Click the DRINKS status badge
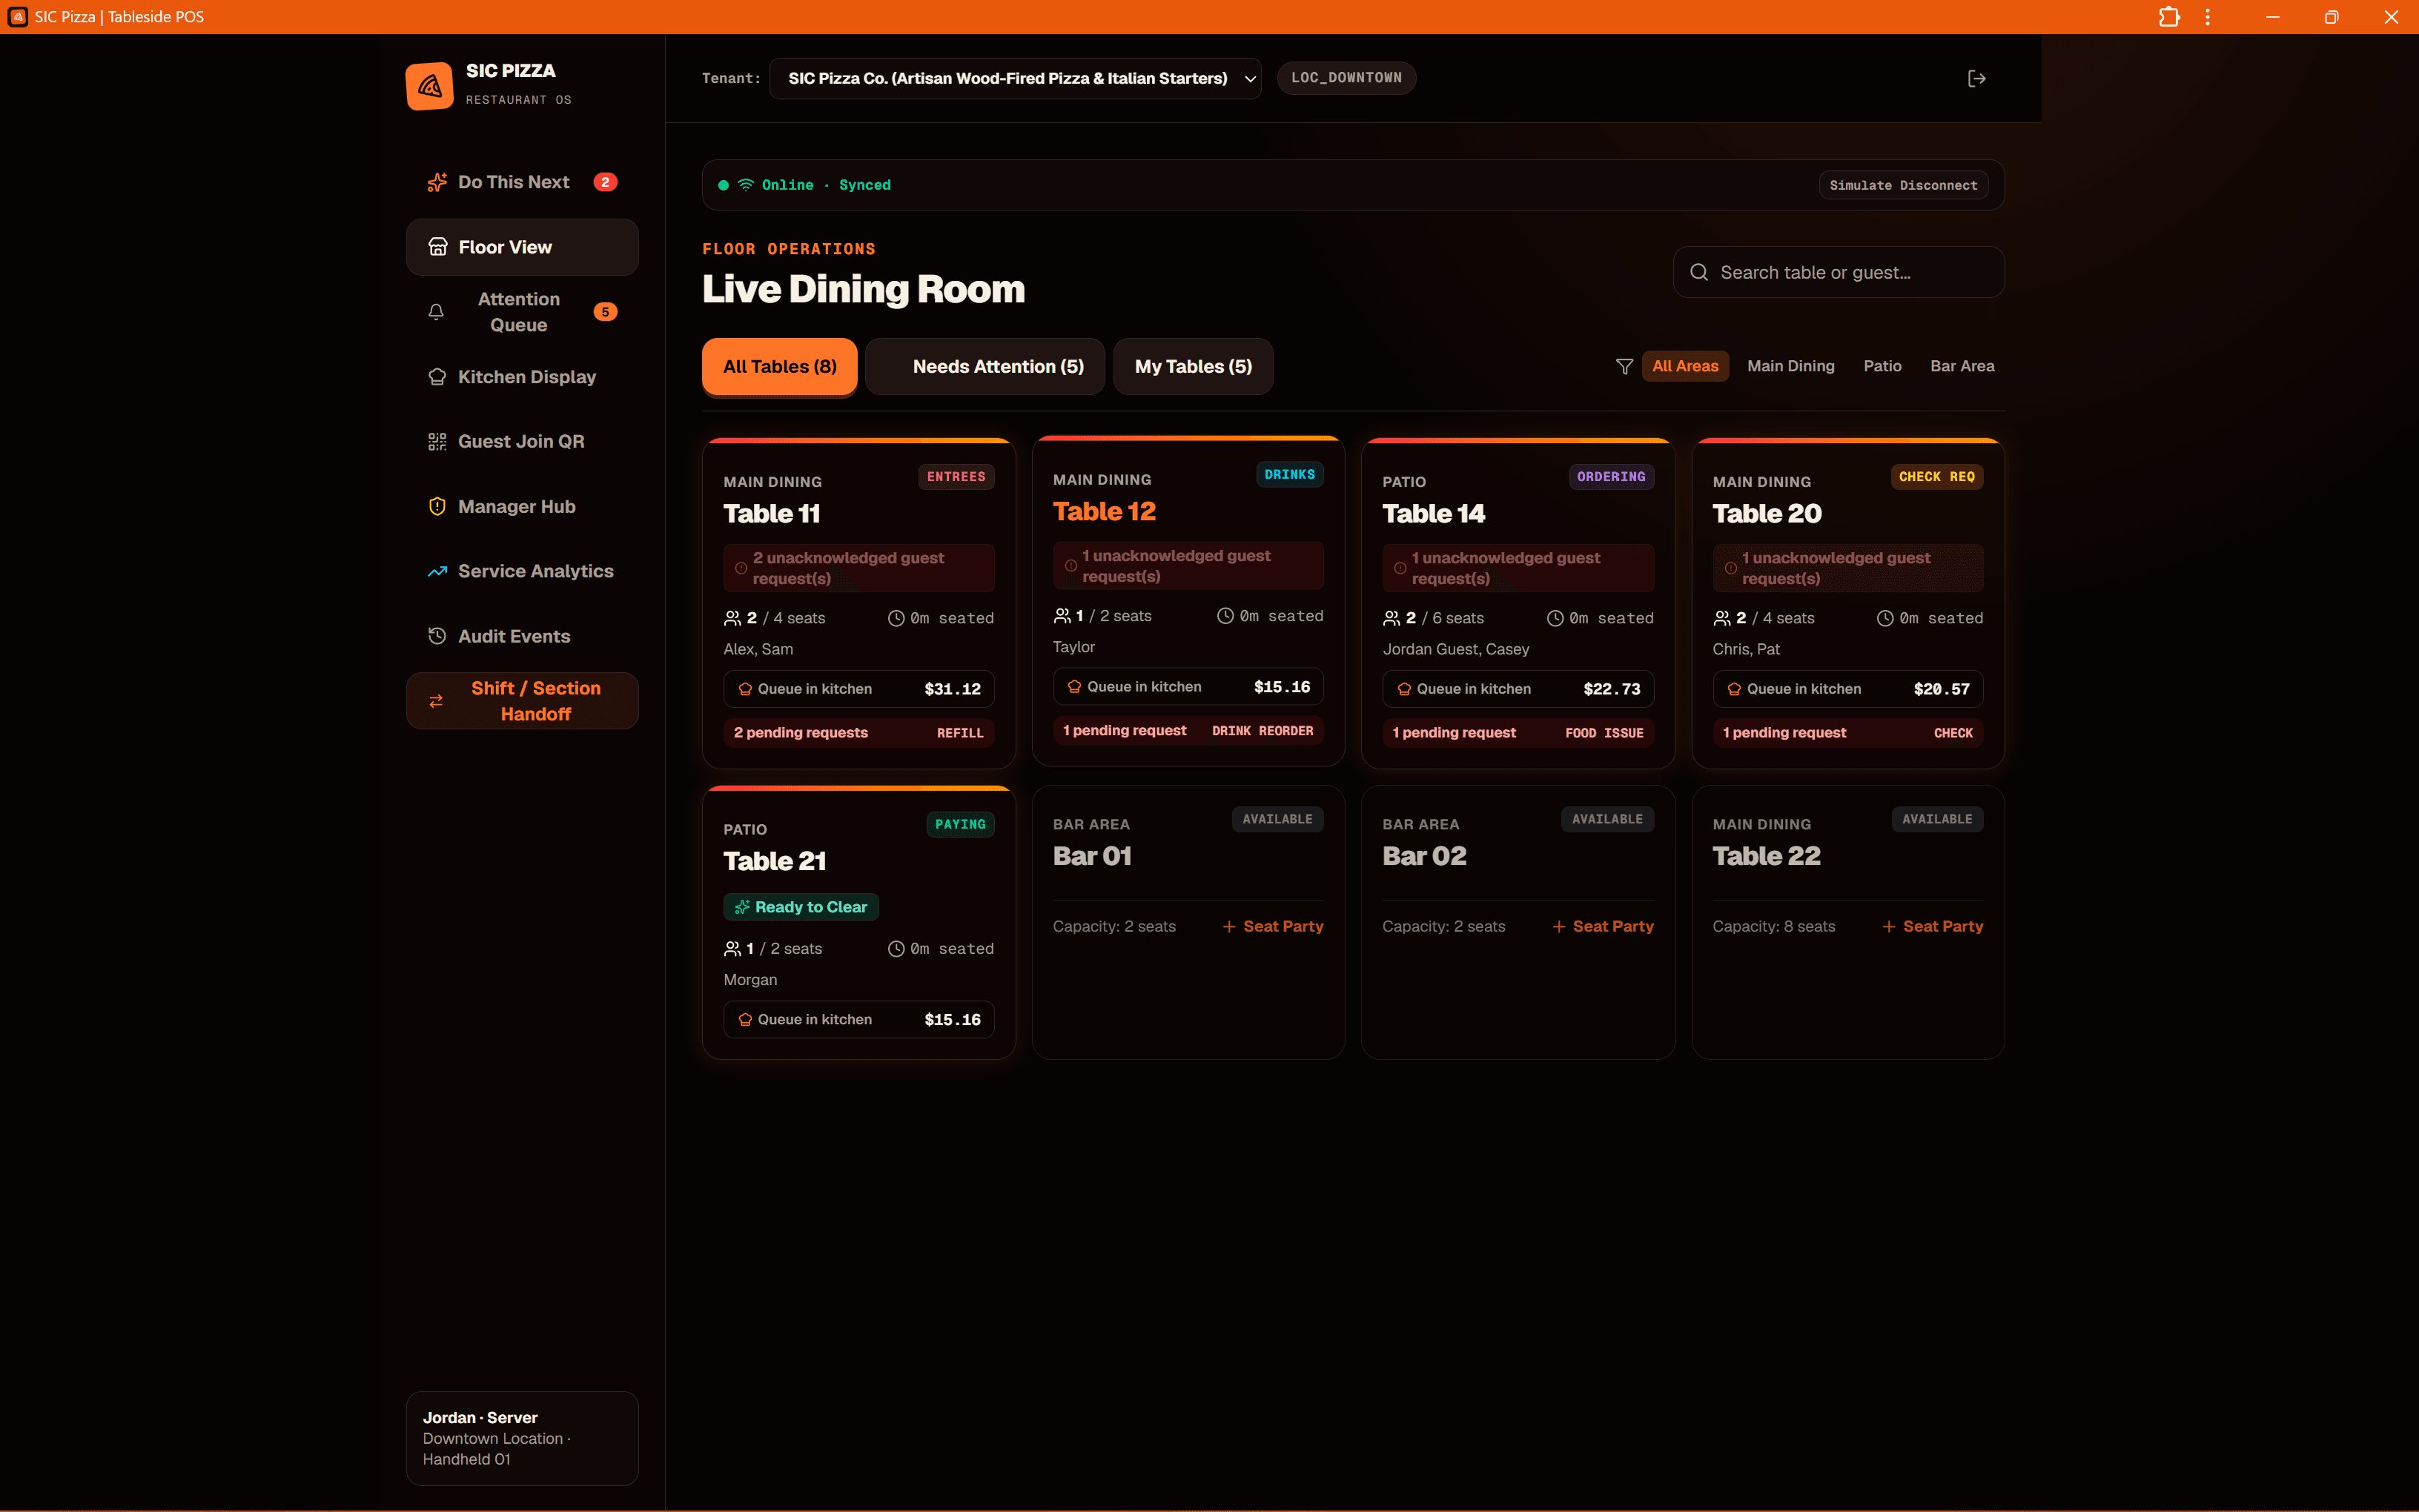The height and width of the screenshot is (1512, 2419). (x=1289, y=475)
